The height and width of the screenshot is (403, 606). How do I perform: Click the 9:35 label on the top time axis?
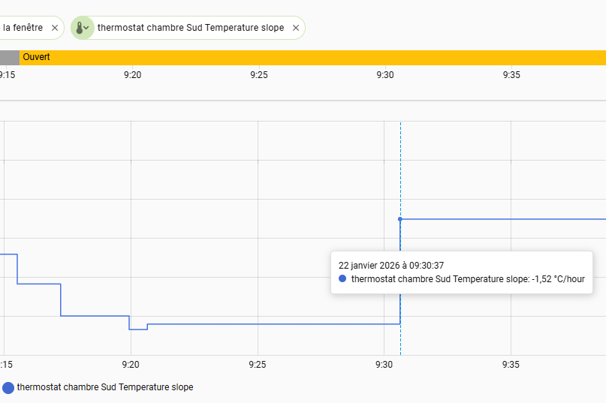(x=512, y=75)
